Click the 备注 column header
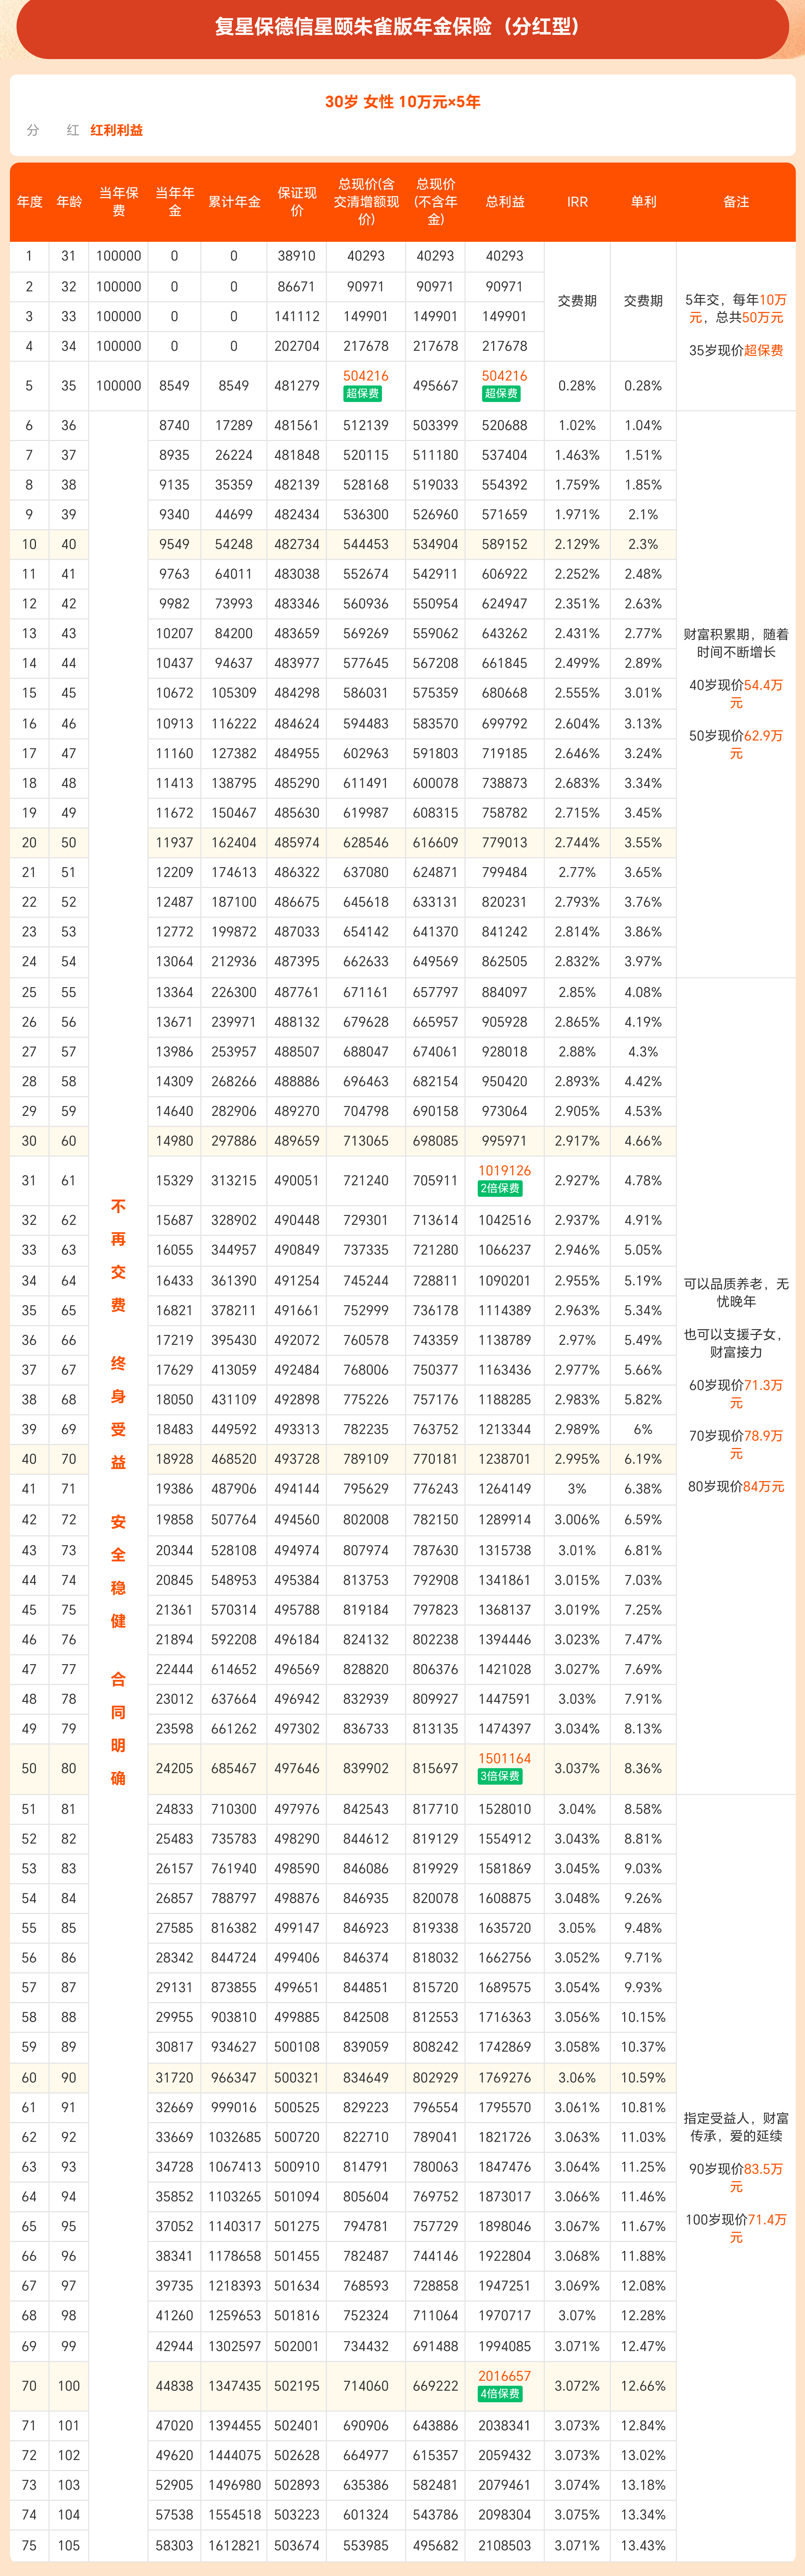Image resolution: width=805 pixels, height=2576 pixels. [x=736, y=202]
